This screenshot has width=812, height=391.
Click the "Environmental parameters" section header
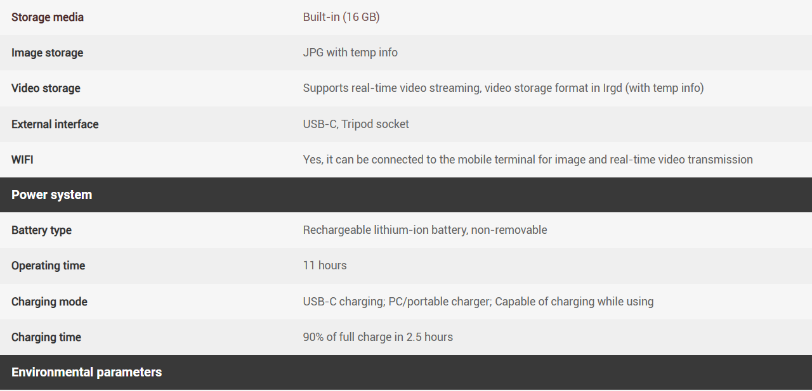tap(87, 372)
